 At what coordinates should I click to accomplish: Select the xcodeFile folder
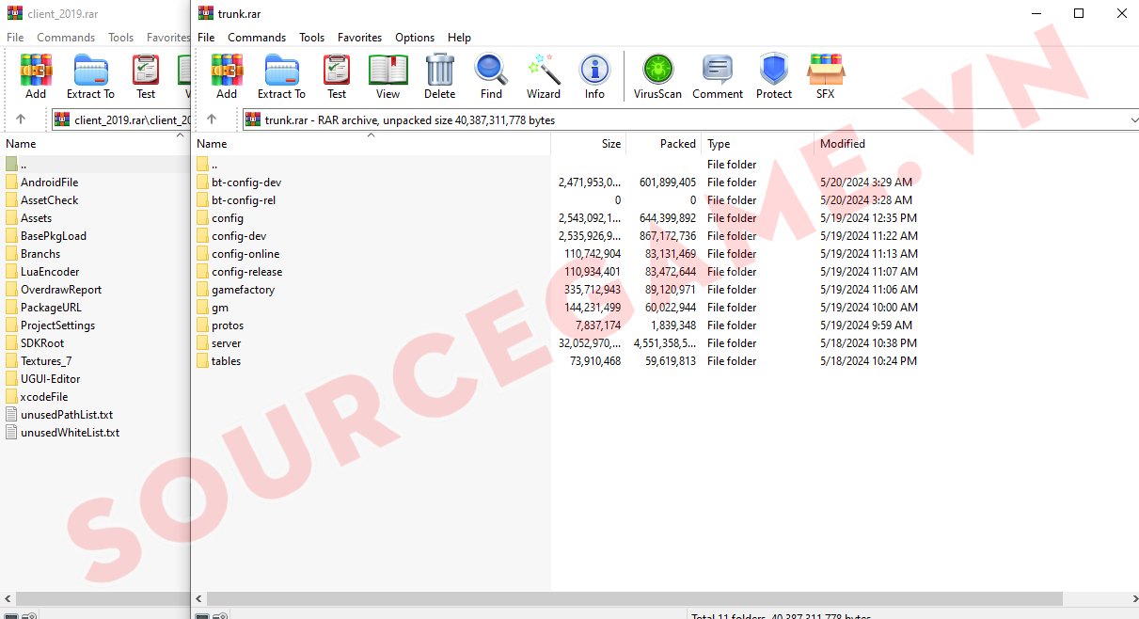click(x=44, y=397)
